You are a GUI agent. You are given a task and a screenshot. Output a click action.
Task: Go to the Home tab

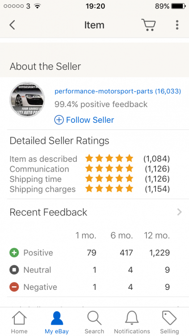coord(19,322)
